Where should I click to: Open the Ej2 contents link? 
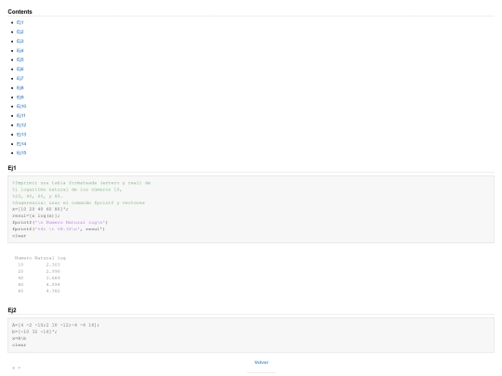pyautogui.click(x=20, y=32)
